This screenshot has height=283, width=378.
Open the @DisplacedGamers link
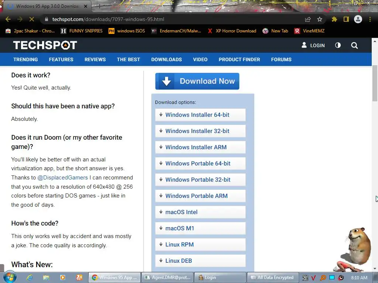(x=62, y=178)
